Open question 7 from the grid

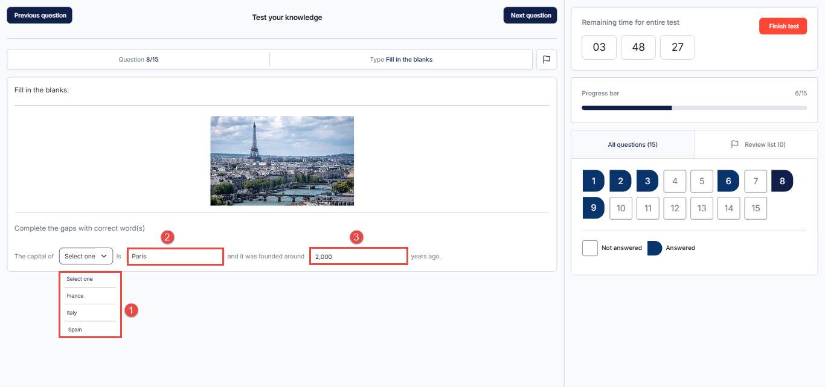coord(756,181)
